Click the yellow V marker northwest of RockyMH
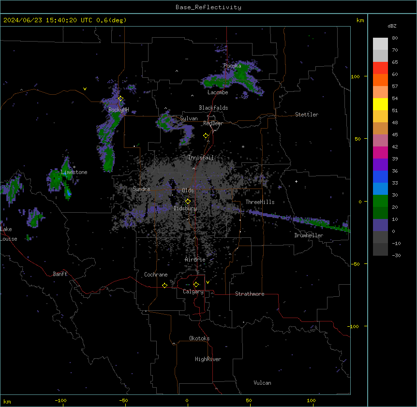This screenshot has height=407, width=417. (x=85, y=89)
